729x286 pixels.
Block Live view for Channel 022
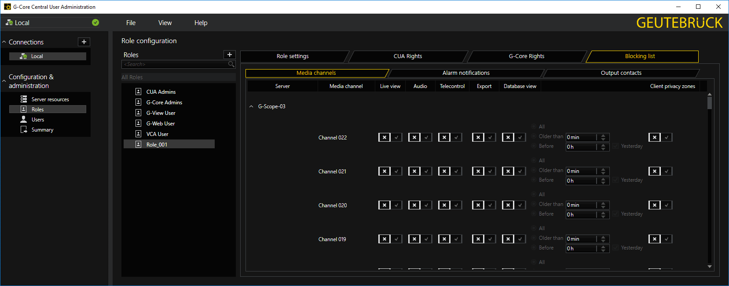tap(385, 137)
